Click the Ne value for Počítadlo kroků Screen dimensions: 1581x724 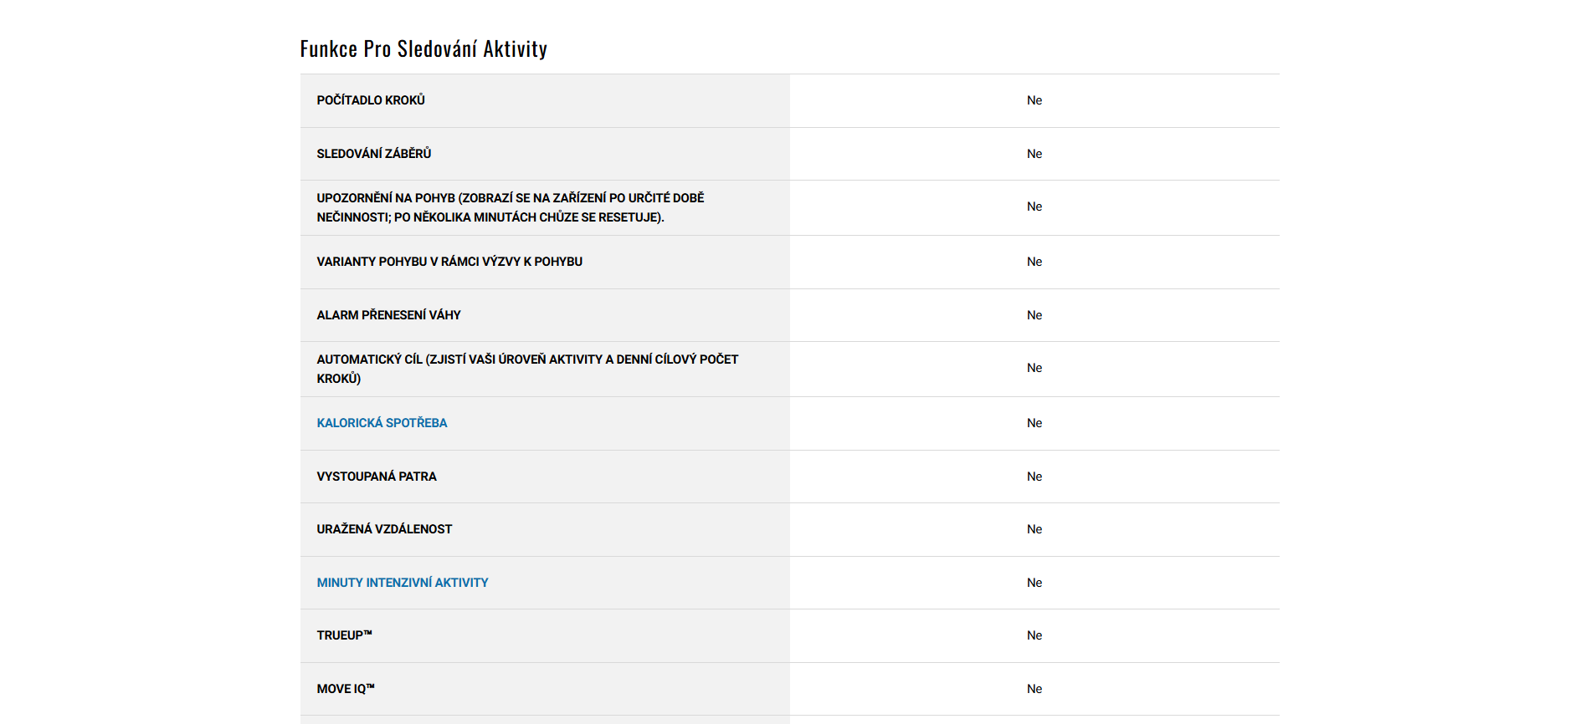pyautogui.click(x=1034, y=100)
